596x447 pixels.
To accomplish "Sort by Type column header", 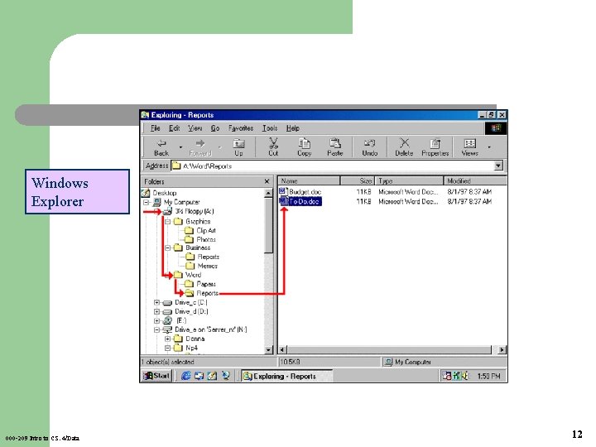I will 410,181.
